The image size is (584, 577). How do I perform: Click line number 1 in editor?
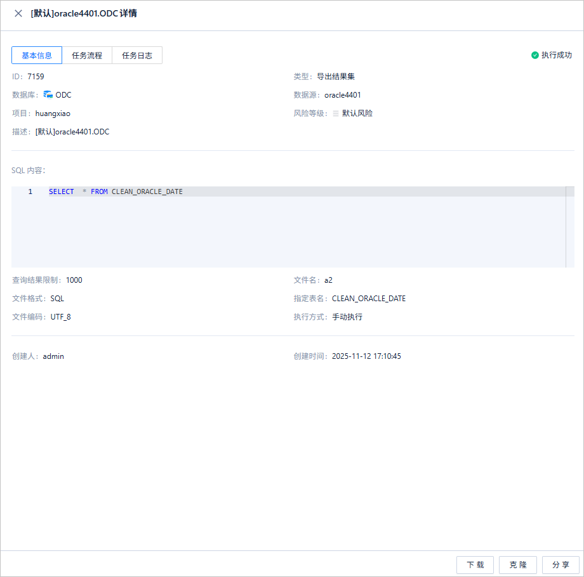coord(30,191)
